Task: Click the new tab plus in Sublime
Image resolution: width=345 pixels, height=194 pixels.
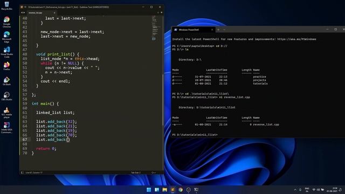Action: [x=158, y=12]
